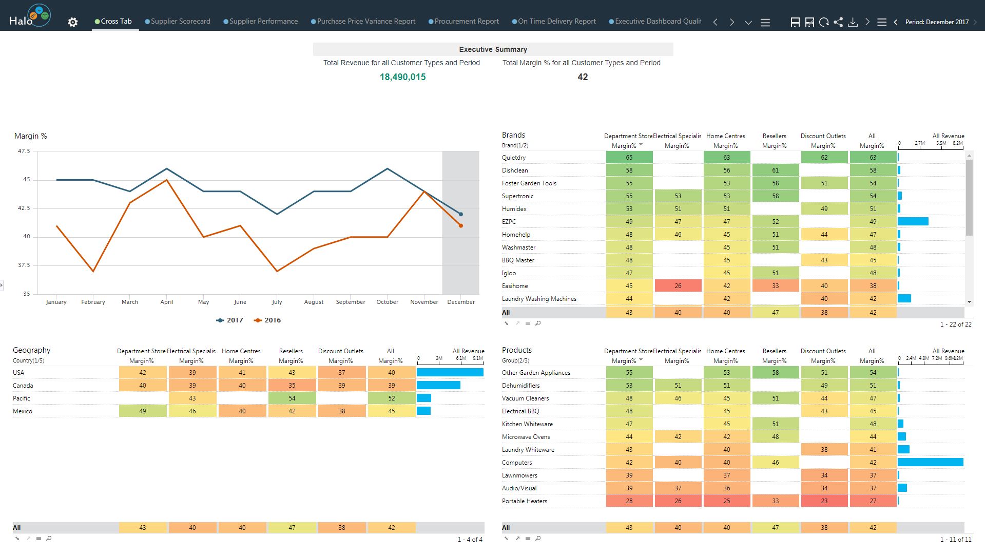
Task: Click the Computers revenue bar
Action: coord(931,463)
